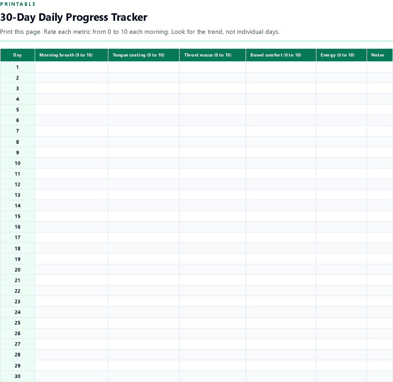Image resolution: width=393 pixels, height=382 pixels.
Task: Select day number '29' cell
Action: click(x=18, y=366)
